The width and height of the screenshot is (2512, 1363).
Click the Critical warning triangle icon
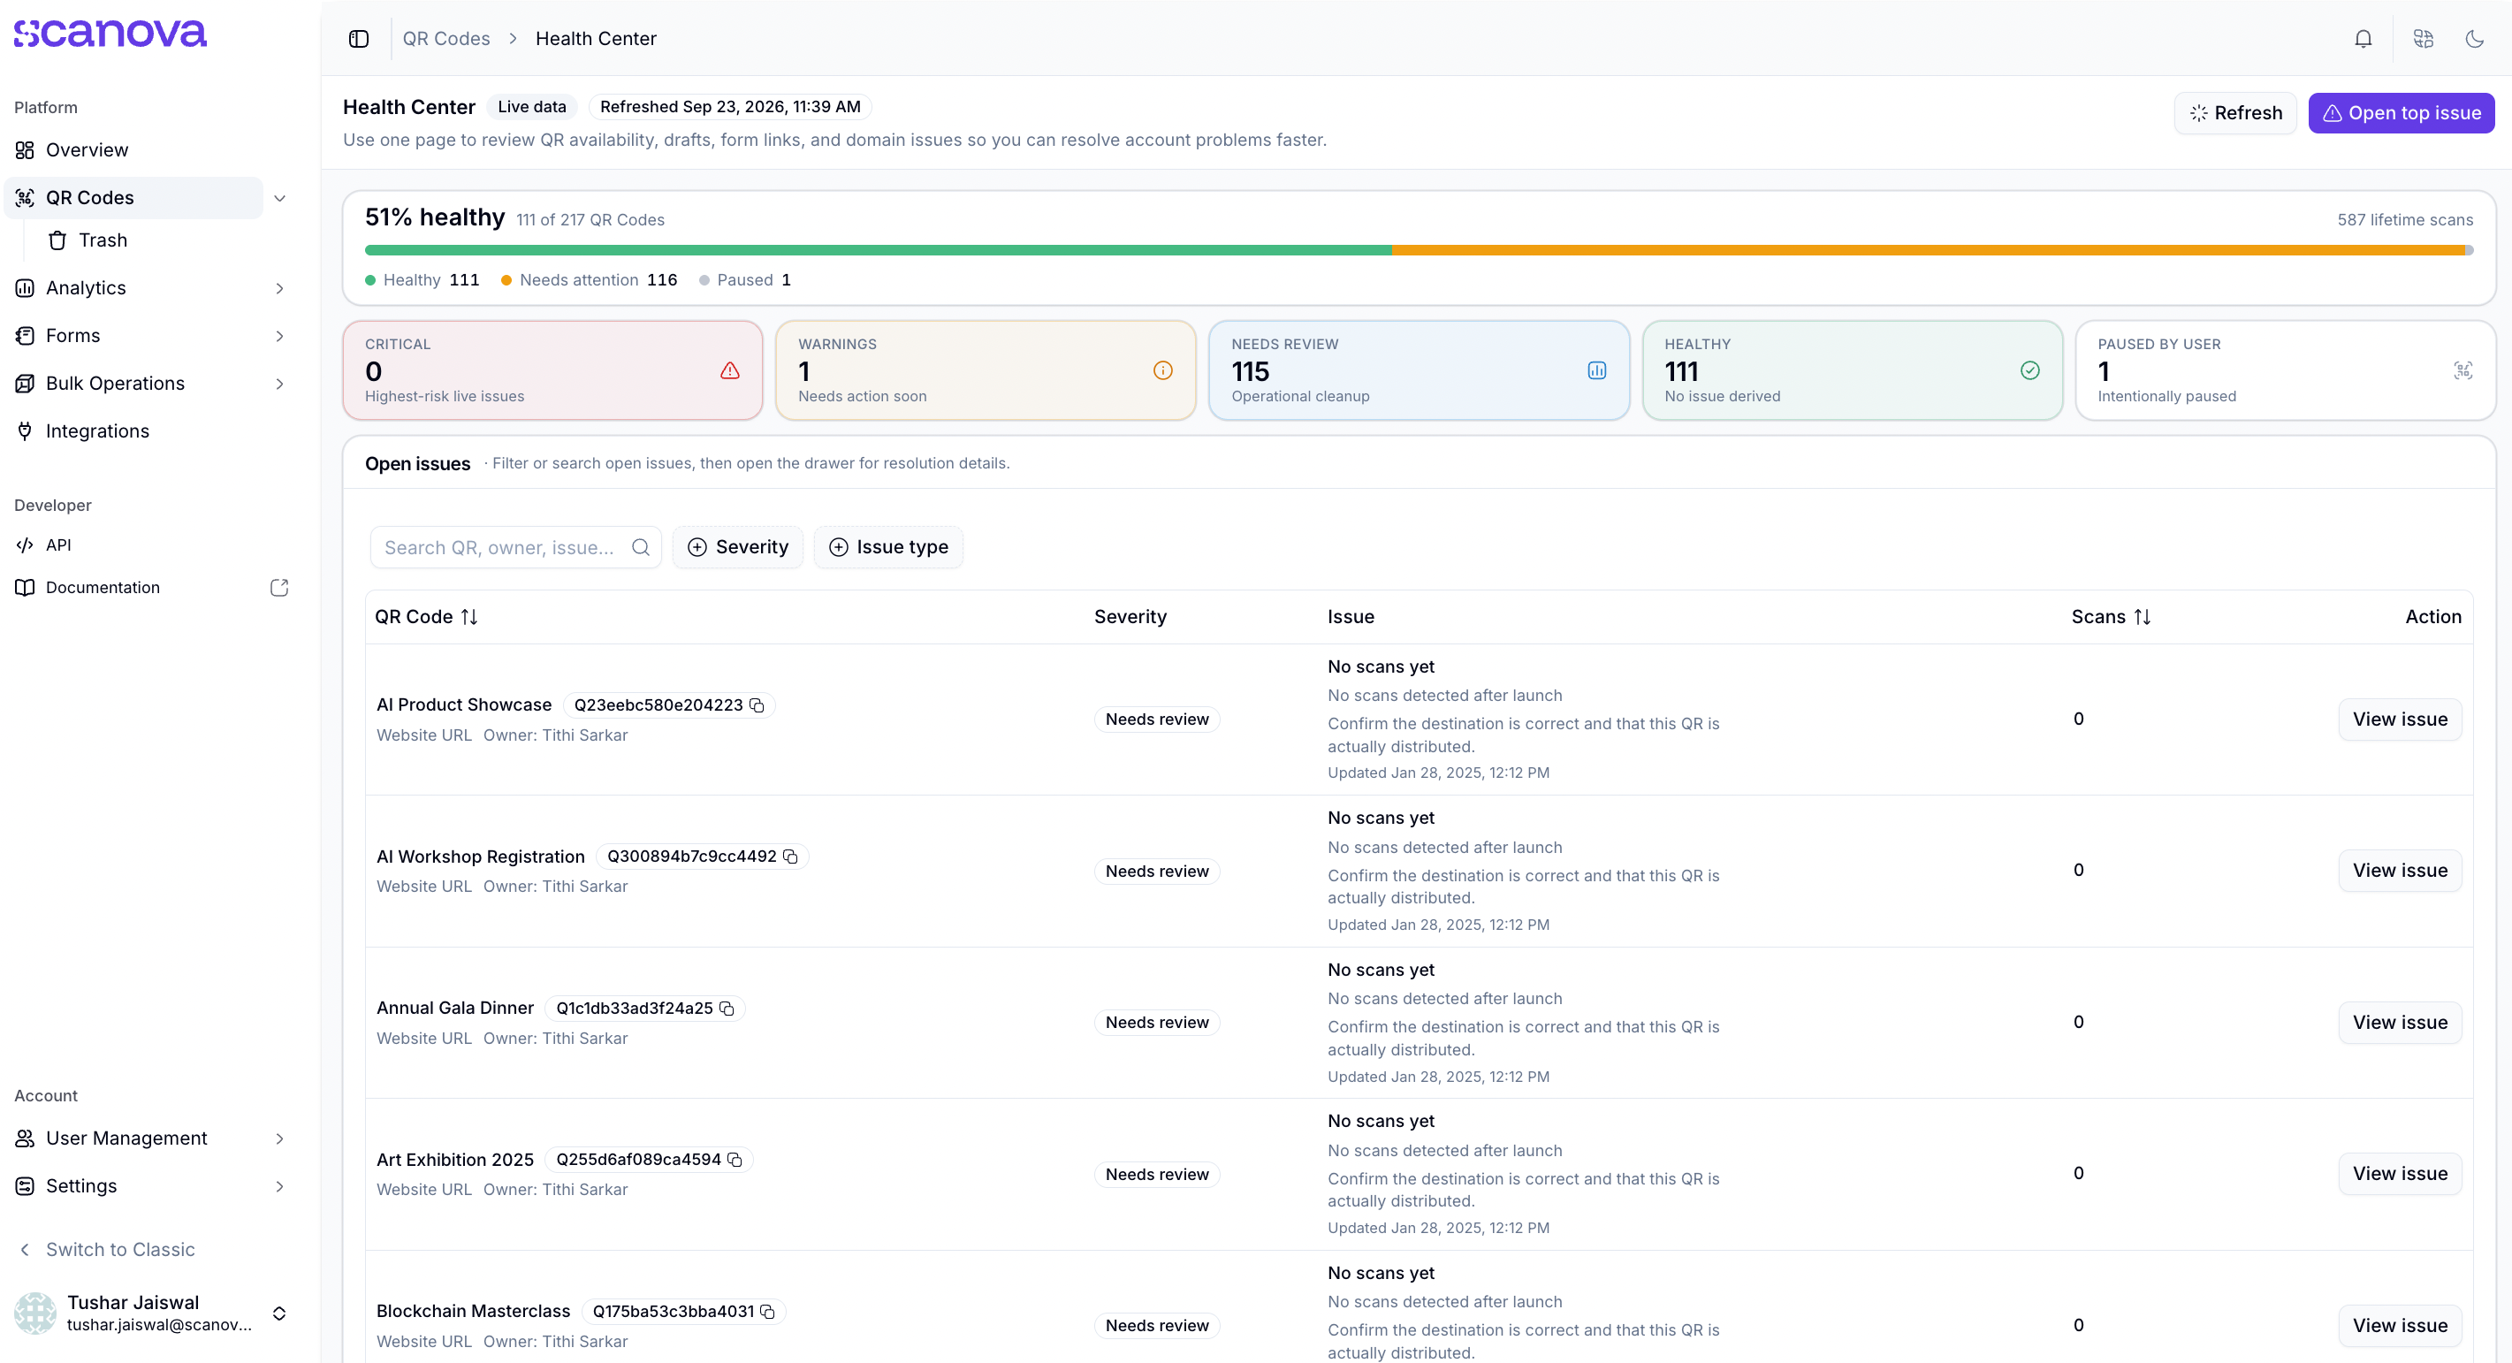coord(729,370)
